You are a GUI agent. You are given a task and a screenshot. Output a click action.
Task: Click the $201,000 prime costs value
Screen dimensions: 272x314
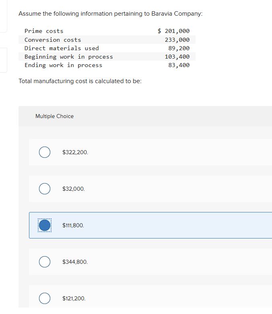click(173, 31)
